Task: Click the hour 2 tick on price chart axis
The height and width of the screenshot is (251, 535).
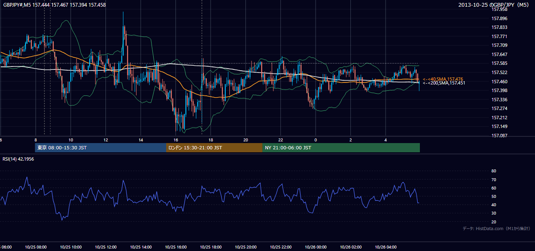Action: tap(350, 140)
